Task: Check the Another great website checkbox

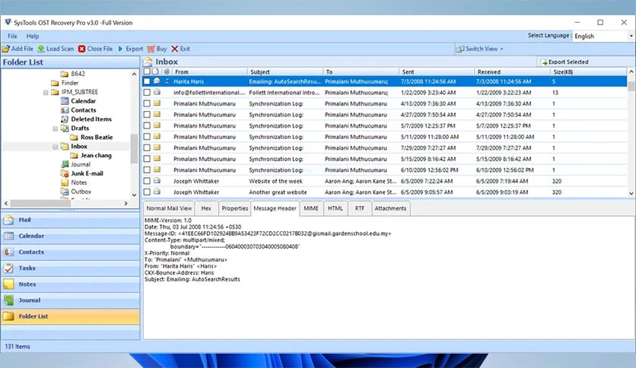Action: pyautogui.click(x=147, y=192)
